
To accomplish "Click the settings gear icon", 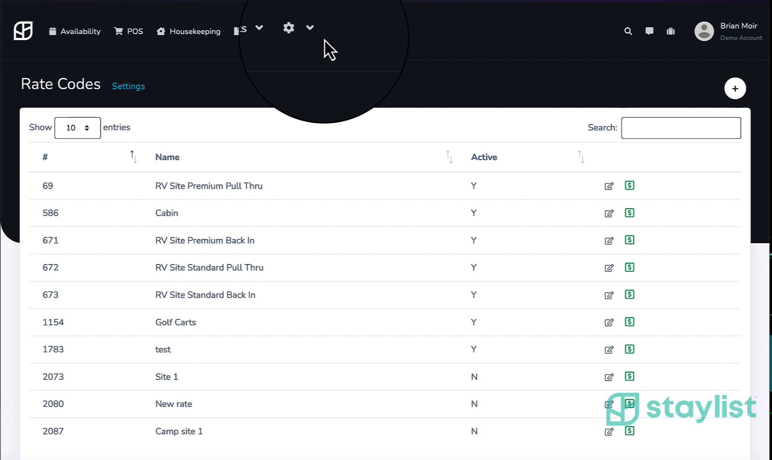I will [289, 28].
